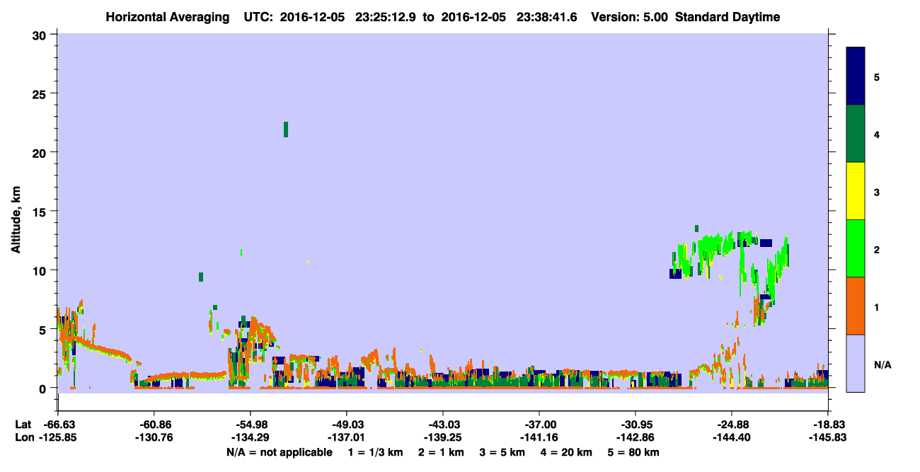Click the longitude value '-141.16'
The width and height of the screenshot is (920, 472).
(539, 437)
